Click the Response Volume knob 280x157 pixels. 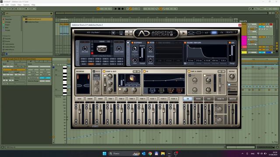[135, 48]
